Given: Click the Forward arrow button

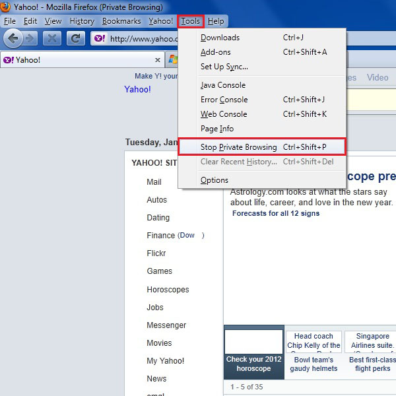Looking at the screenshot, I should 30,38.
